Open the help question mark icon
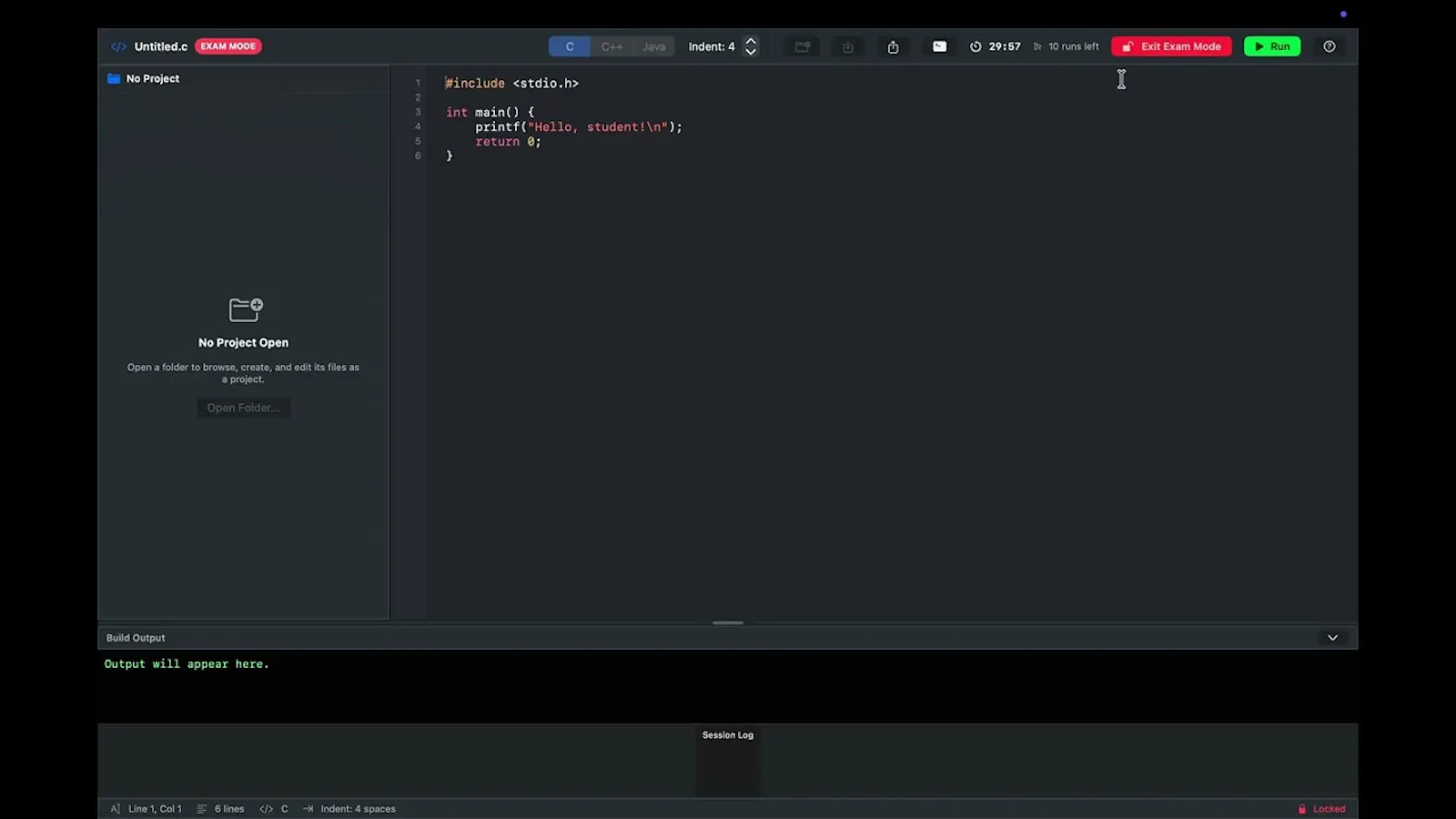This screenshot has width=1456, height=819. click(1330, 46)
